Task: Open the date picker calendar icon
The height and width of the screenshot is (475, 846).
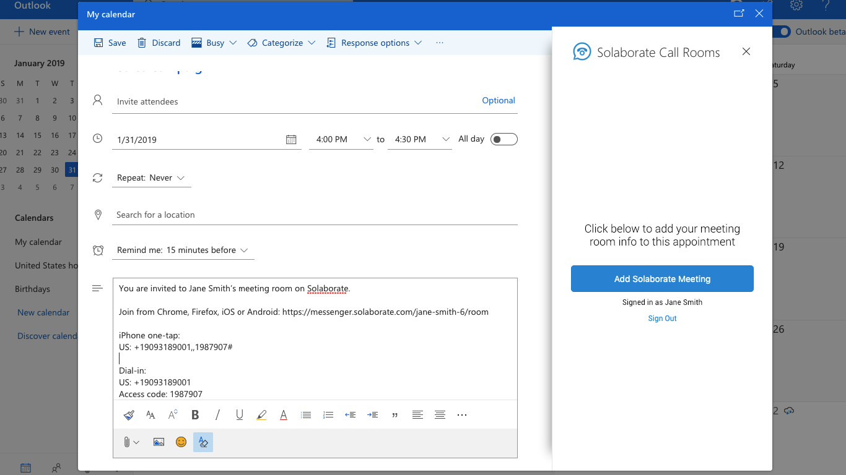Action: tap(291, 140)
